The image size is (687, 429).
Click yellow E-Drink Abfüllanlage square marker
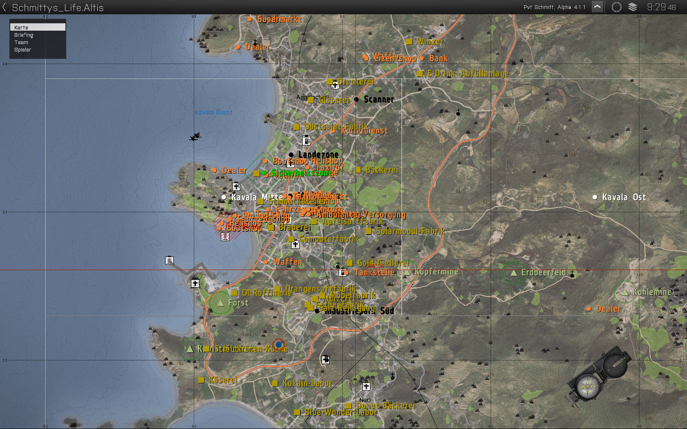[420, 74]
